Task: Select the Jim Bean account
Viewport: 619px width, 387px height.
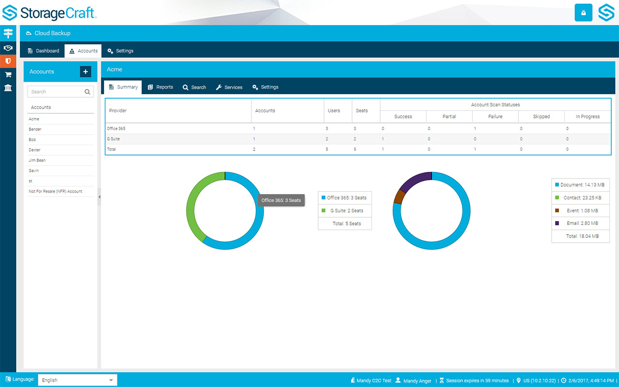Action: pyautogui.click(x=60, y=160)
